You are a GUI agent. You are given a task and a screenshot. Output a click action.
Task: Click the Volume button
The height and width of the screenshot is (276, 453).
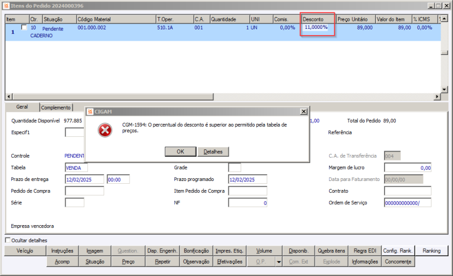264,251
